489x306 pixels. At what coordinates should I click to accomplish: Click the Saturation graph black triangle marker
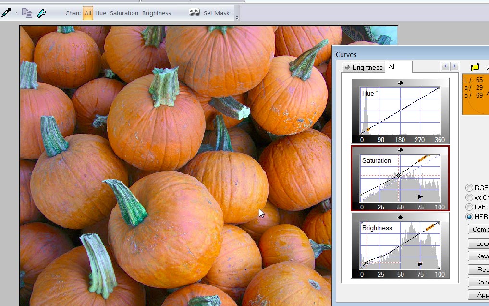[x=420, y=196]
